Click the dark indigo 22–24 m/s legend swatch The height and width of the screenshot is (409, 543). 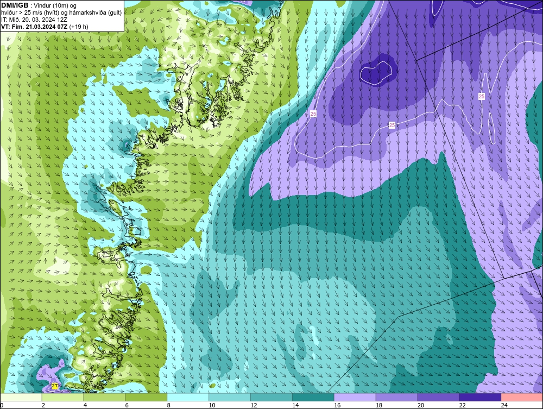point(480,397)
